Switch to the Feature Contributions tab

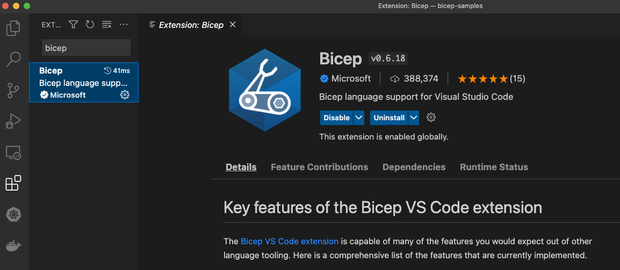pyautogui.click(x=319, y=167)
